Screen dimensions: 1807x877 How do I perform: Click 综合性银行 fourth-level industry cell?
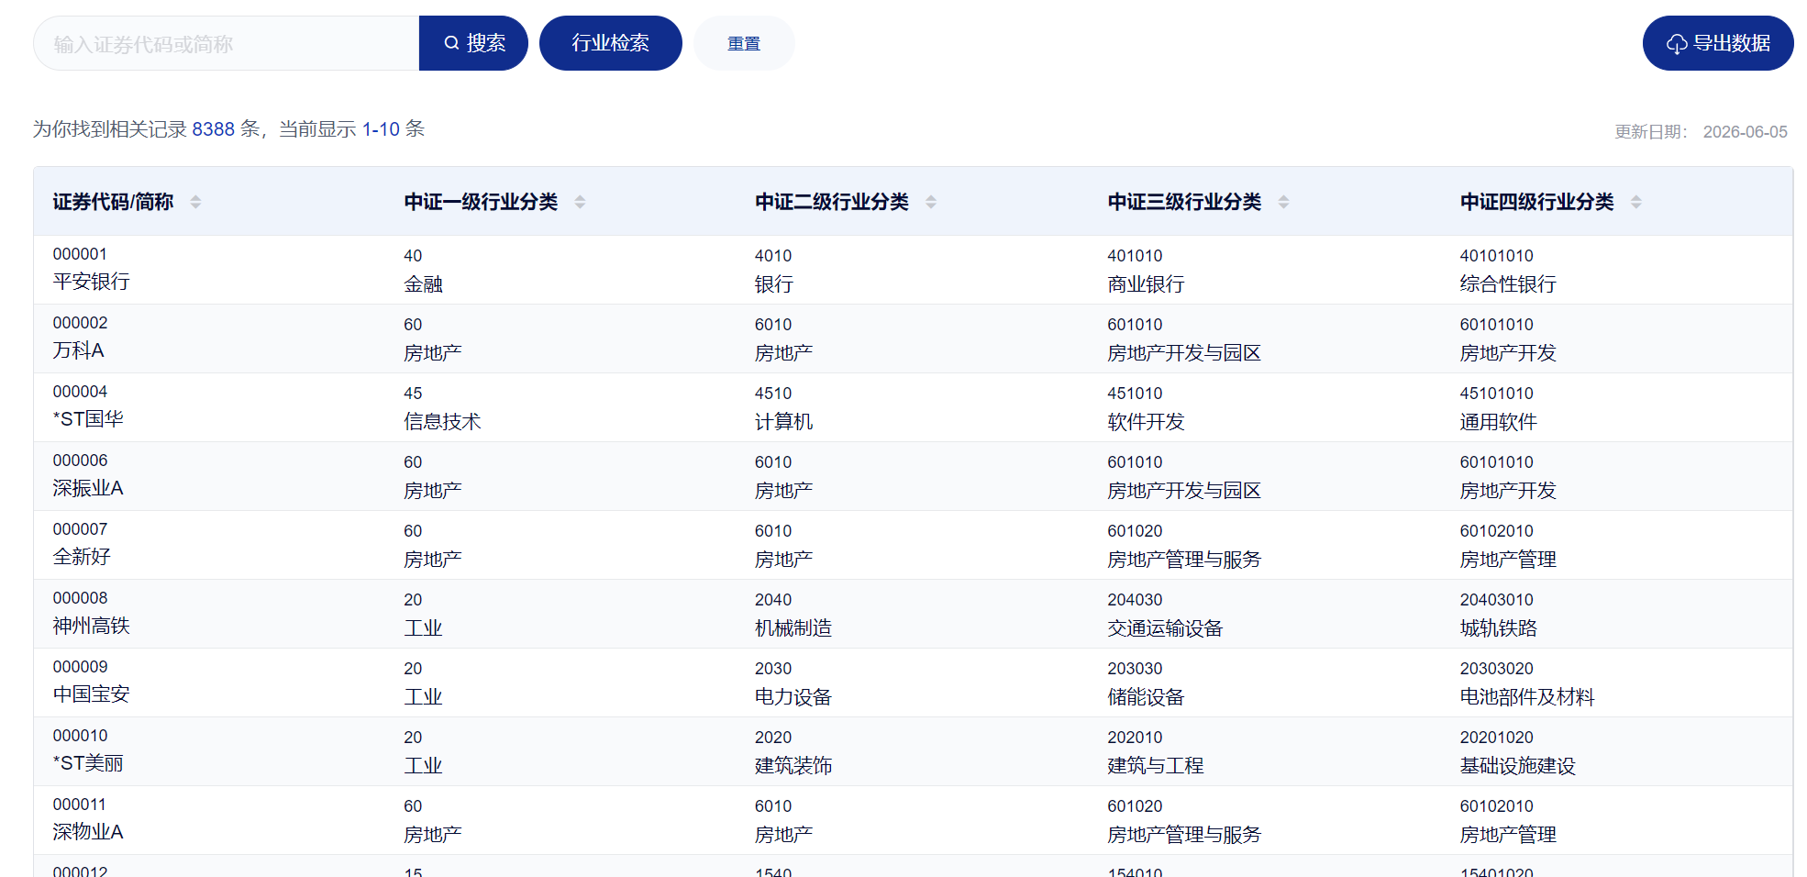pyautogui.click(x=1508, y=284)
